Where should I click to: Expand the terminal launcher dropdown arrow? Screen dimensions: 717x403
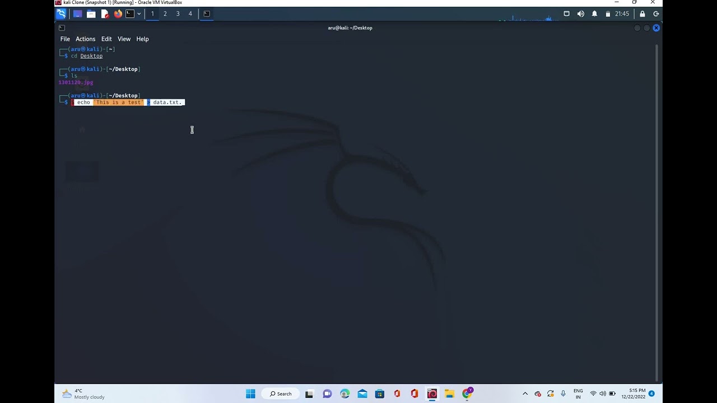(x=139, y=13)
